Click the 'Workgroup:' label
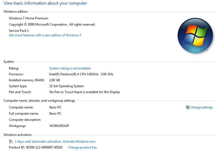 click(17, 126)
